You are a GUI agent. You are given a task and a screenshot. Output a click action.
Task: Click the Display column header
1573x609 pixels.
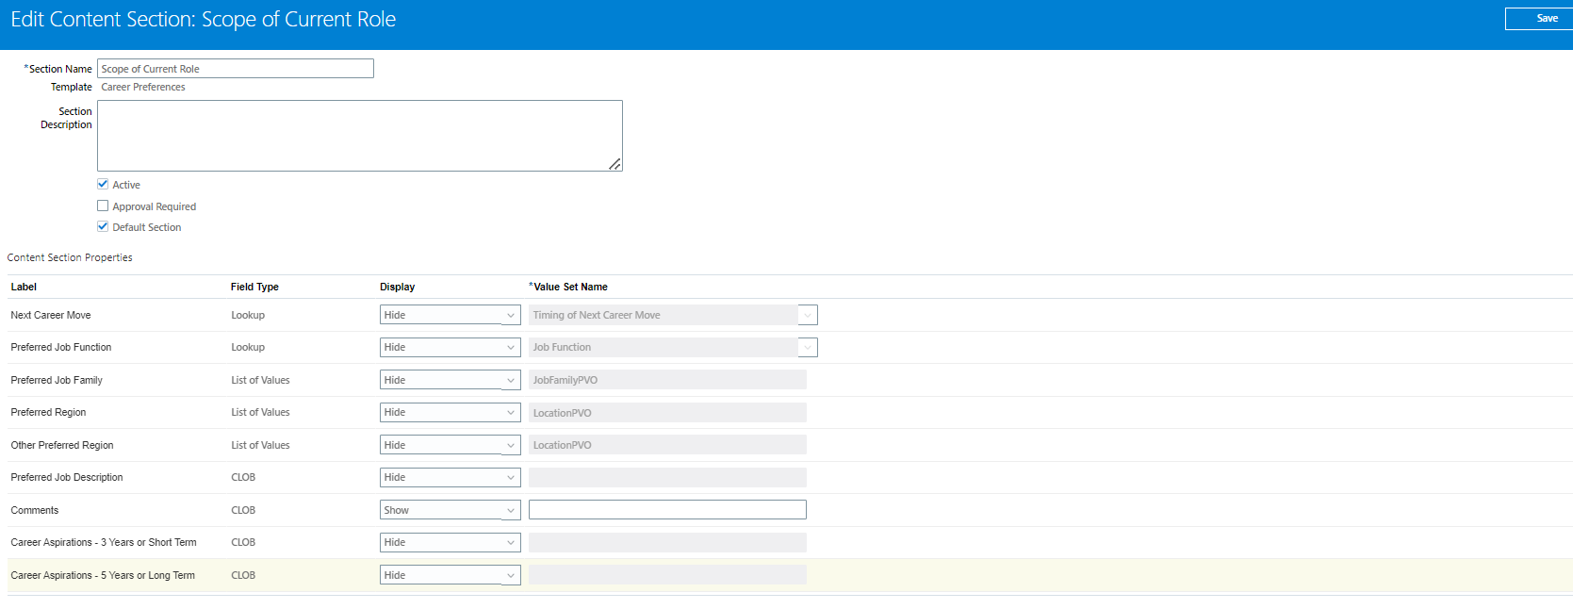point(398,287)
